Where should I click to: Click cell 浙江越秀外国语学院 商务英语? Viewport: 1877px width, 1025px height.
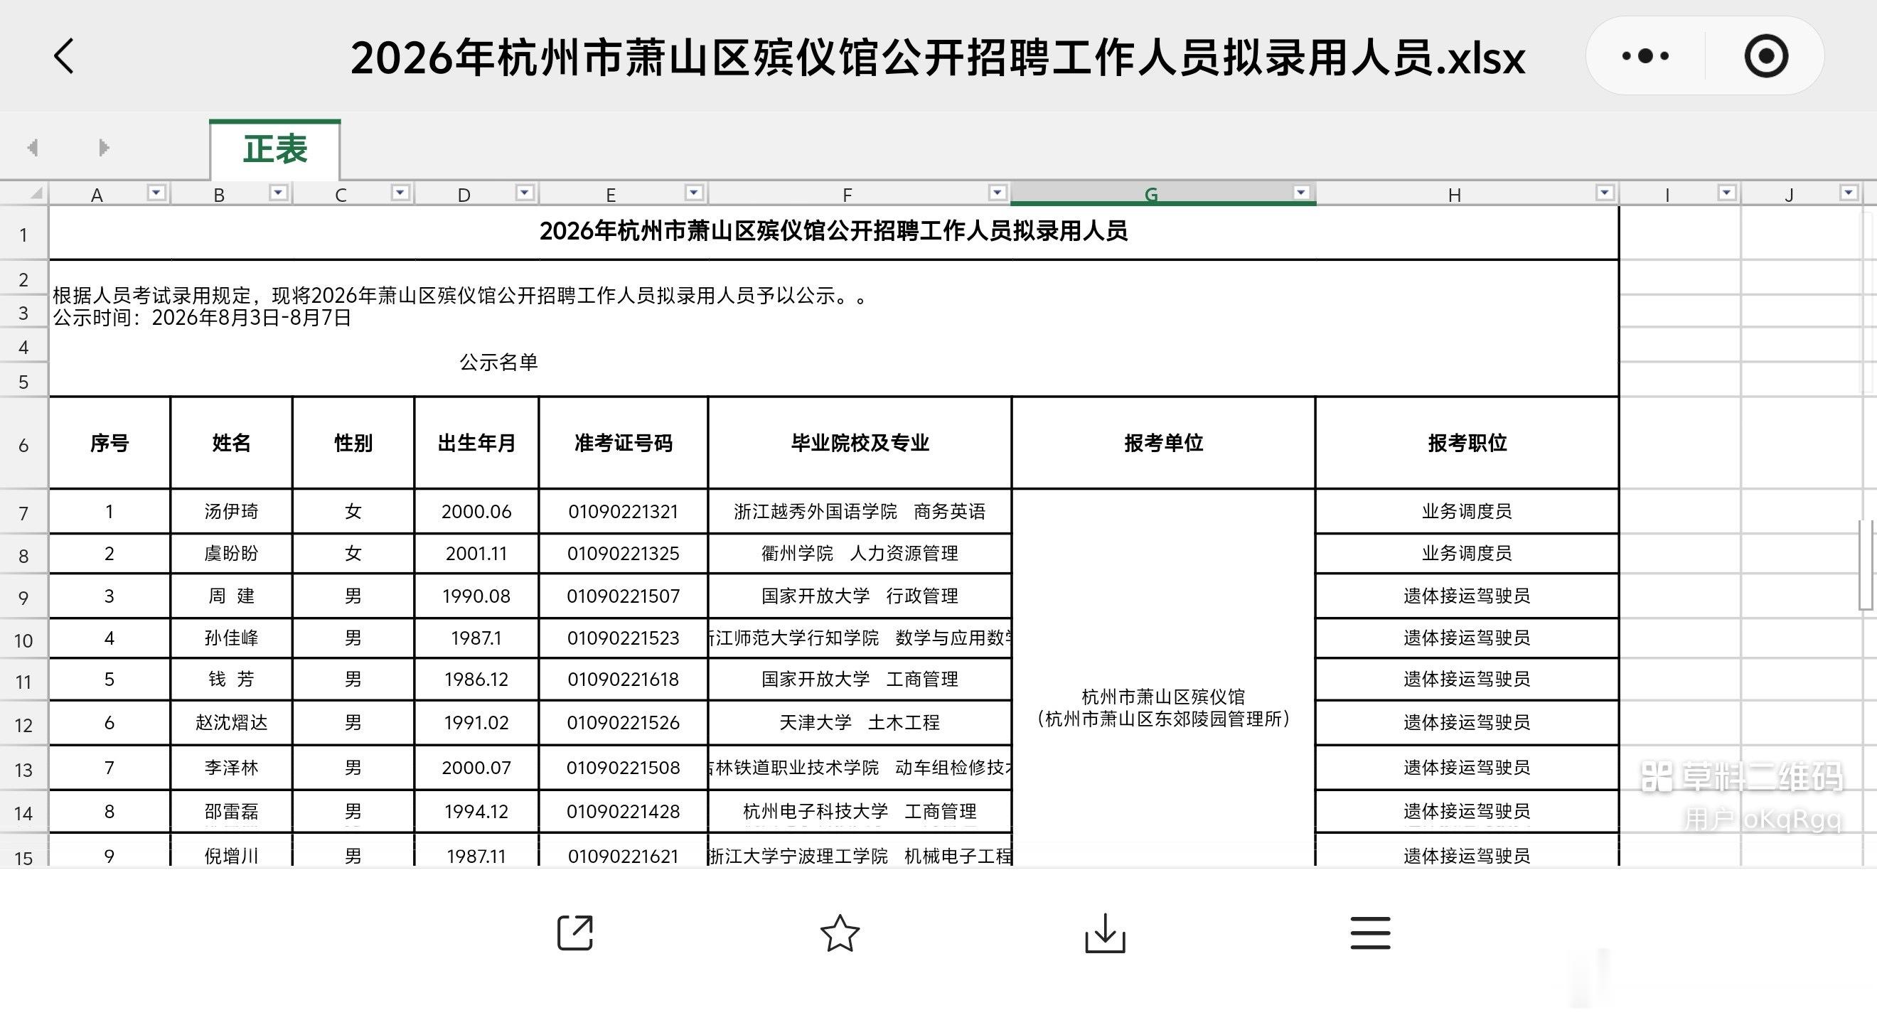(x=860, y=511)
